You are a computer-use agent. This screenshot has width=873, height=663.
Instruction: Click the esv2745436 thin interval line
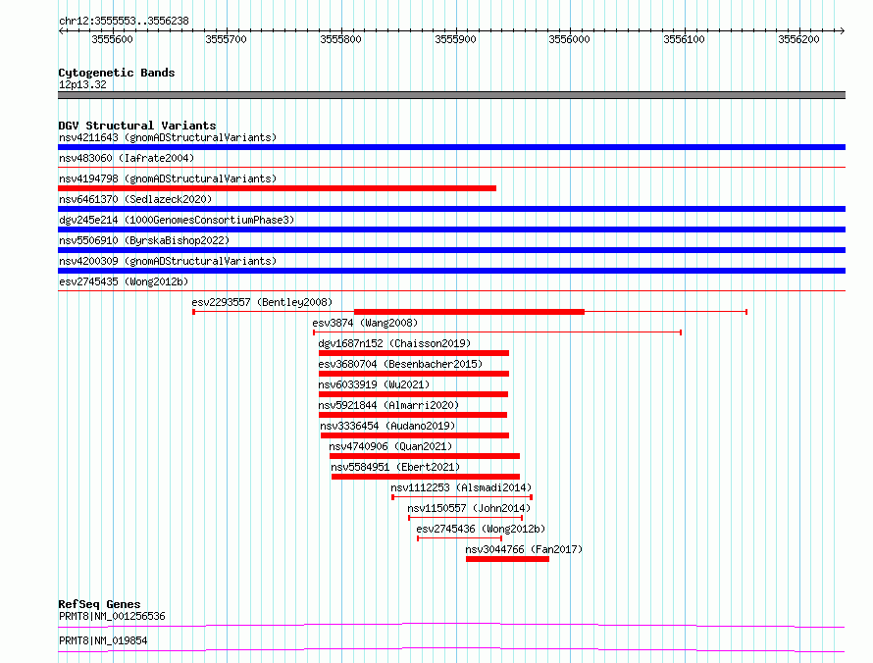pyautogui.click(x=460, y=538)
